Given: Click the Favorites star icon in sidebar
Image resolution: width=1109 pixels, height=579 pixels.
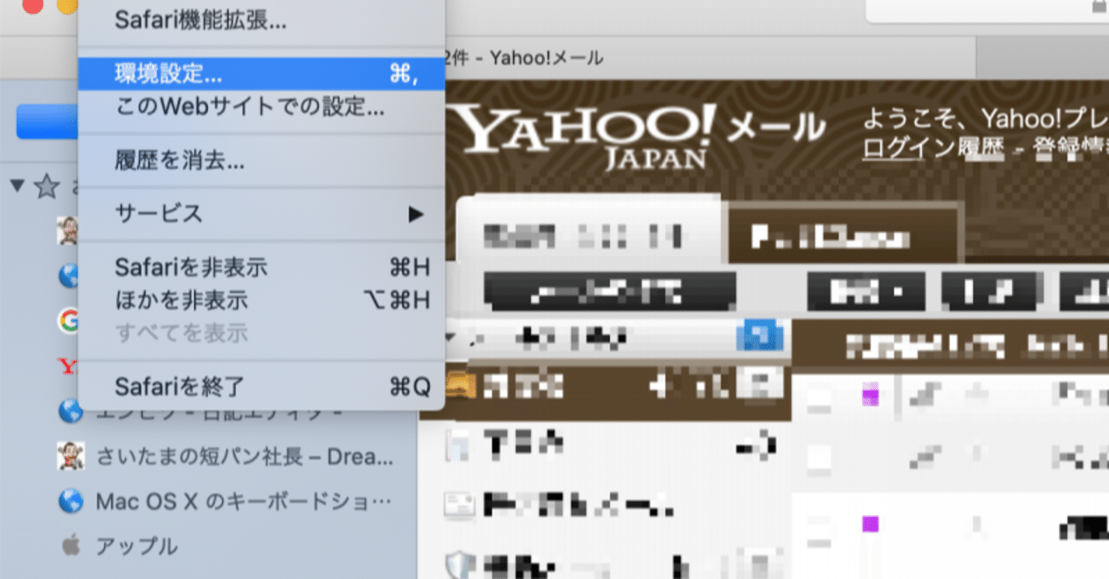Looking at the screenshot, I should (47, 185).
